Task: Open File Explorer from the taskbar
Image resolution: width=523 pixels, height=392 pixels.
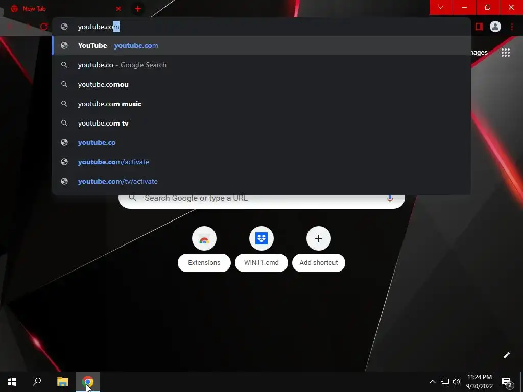Action: tap(62, 382)
